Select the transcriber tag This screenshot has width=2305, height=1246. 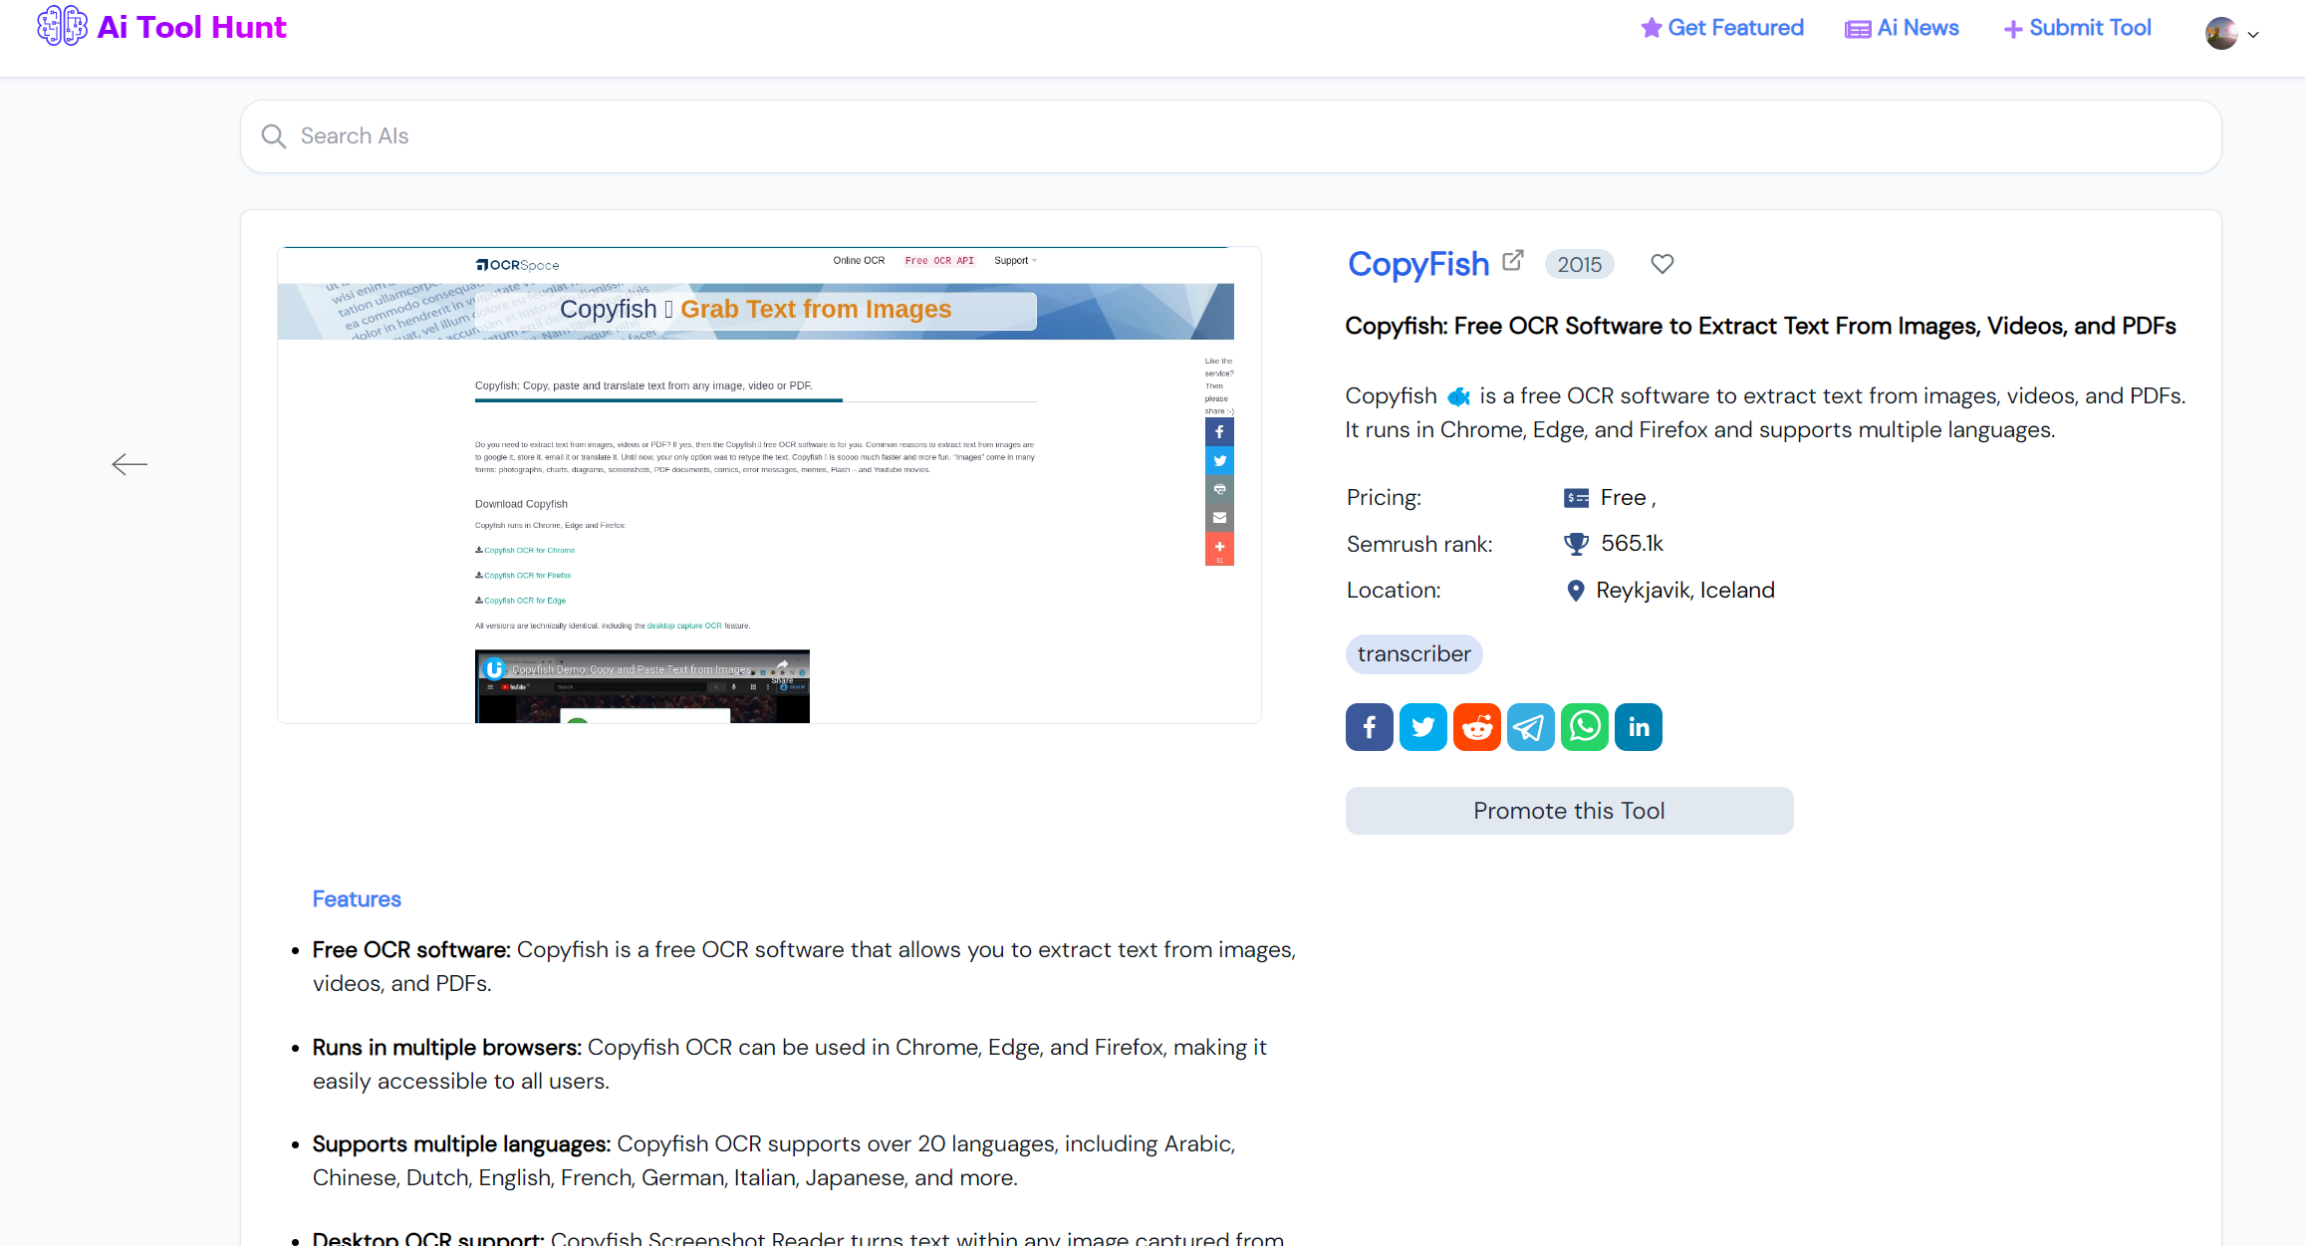(1413, 654)
